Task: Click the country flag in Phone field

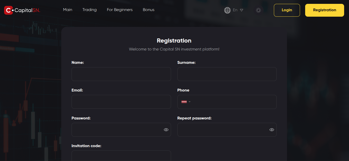Action: point(184,102)
